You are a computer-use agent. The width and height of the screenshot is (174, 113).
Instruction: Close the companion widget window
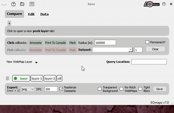171,4
